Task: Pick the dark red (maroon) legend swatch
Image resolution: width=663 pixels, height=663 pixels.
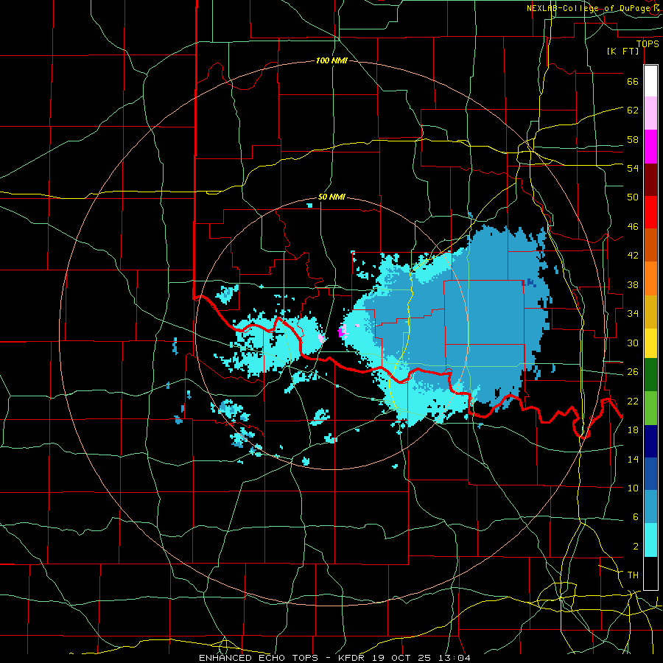Action: 650,180
